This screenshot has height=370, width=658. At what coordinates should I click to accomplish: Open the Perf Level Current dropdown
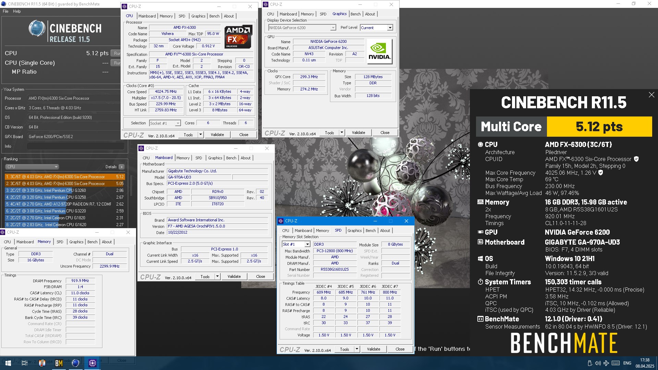pyautogui.click(x=390, y=28)
